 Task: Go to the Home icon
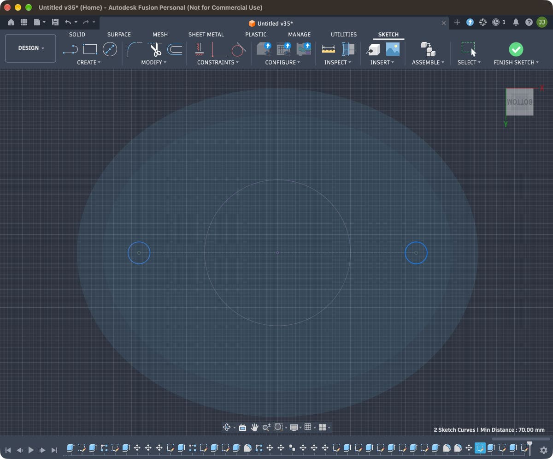tap(11, 22)
